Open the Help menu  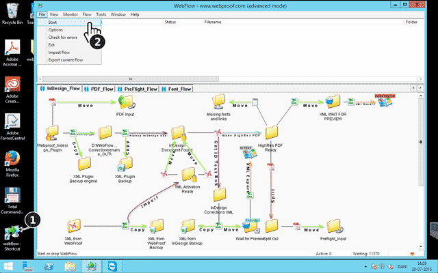pos(135,14)
